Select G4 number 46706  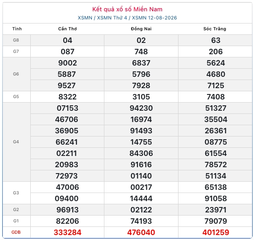66,119
